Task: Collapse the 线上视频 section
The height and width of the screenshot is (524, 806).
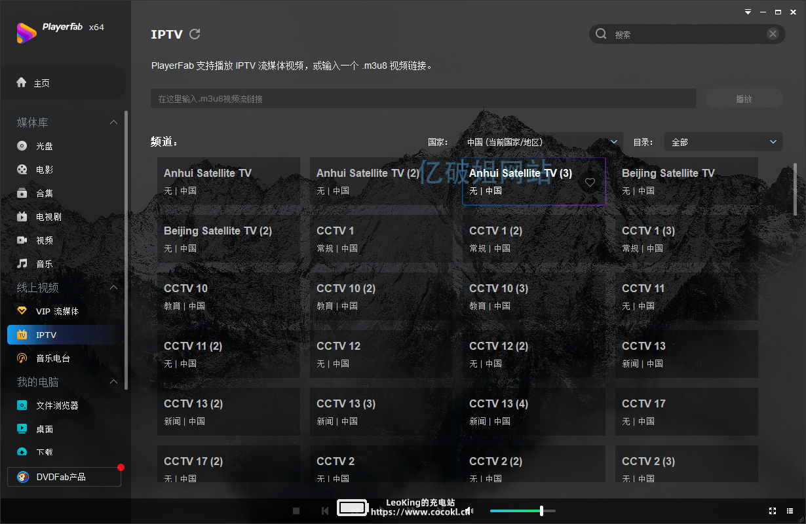Action: pos(113,288)
